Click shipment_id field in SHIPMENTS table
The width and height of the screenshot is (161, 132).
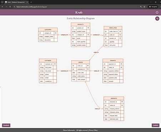click(x=114, y=102)
